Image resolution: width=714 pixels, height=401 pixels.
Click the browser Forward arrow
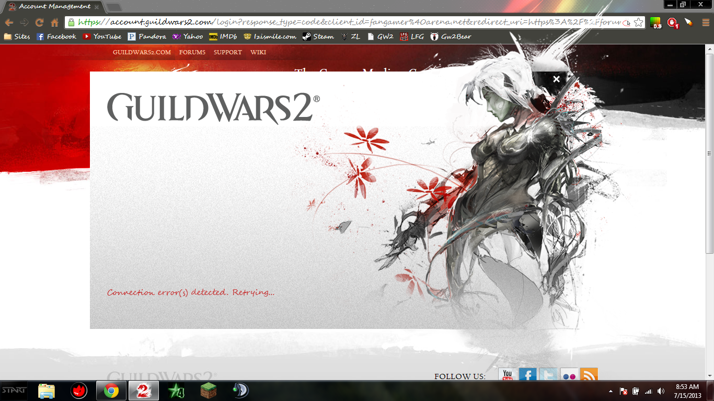pos(24,22)
